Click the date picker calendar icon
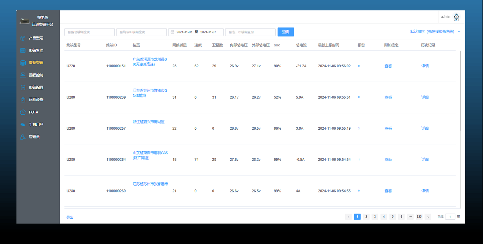This screenshot has height=244, width=483. click(172, 32)
